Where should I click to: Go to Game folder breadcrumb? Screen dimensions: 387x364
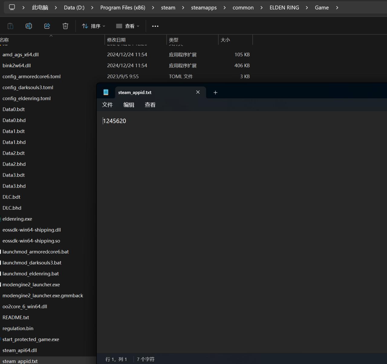(322, 8)
